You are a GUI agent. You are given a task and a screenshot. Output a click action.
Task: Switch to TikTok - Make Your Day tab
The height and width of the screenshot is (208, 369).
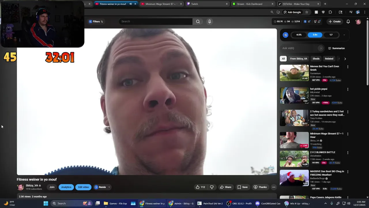pos(299,4)
